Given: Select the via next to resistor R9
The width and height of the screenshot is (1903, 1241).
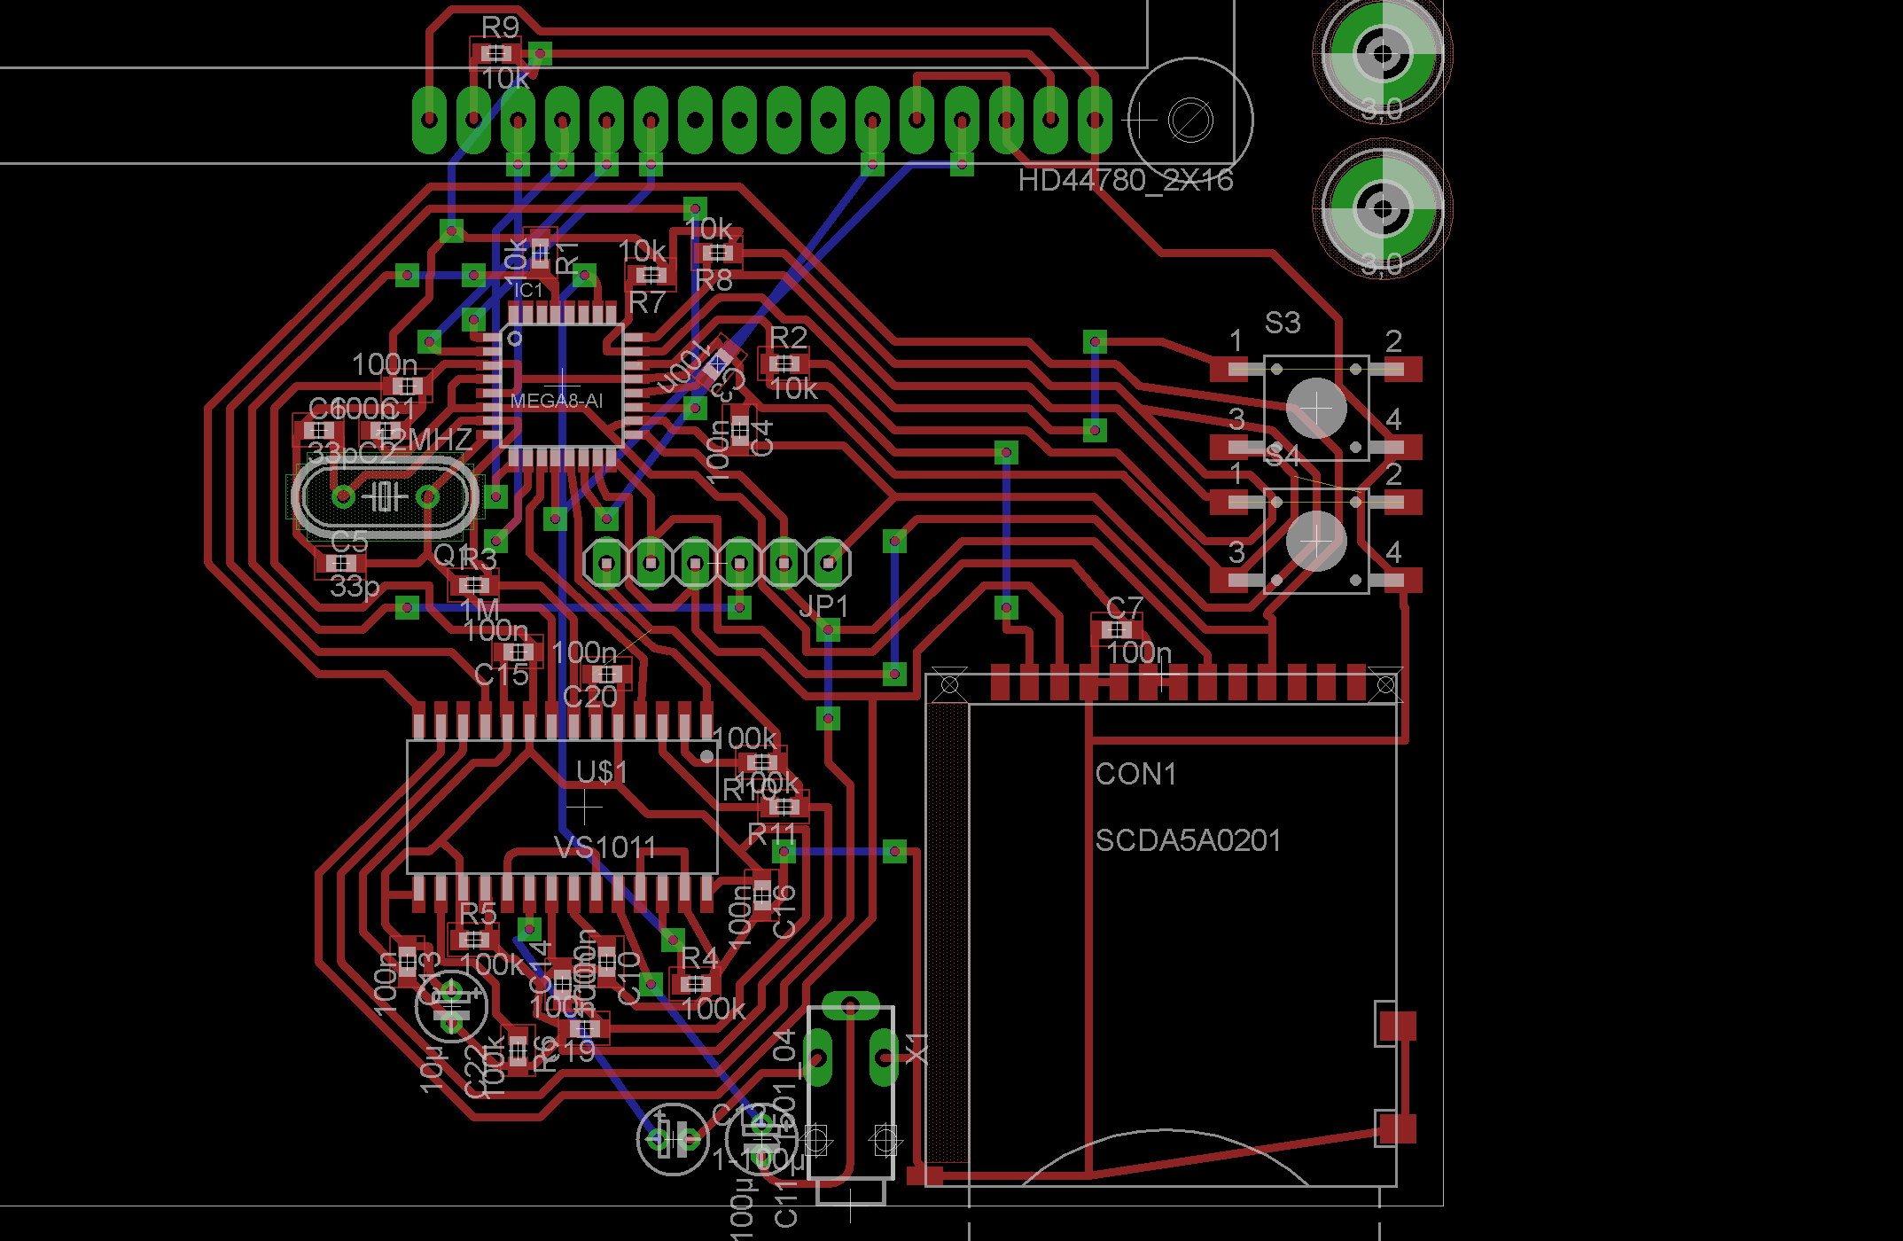Looking at the screenshot, I should click(540, 53).
